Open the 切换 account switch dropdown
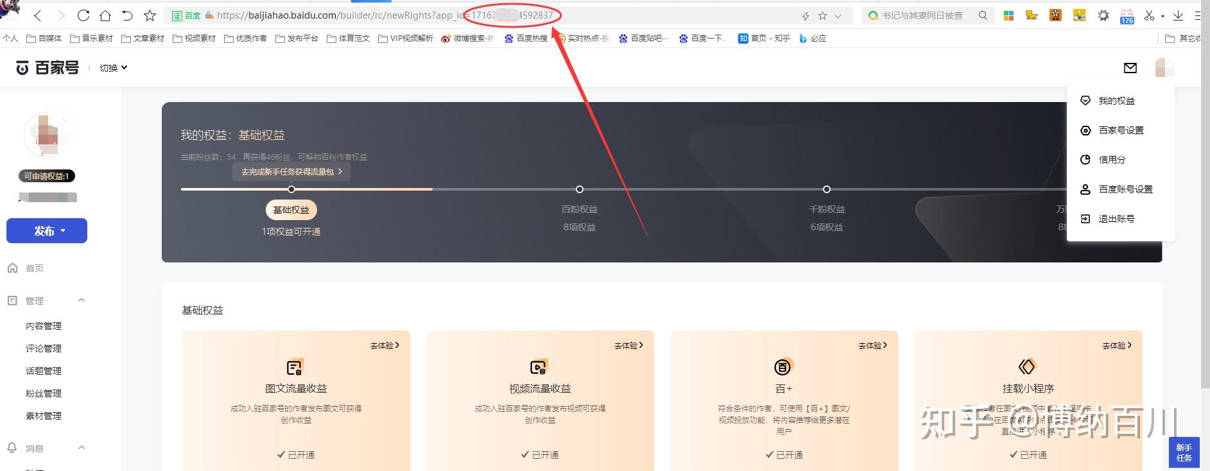The image size is (1210, 471). pos(114,67)
